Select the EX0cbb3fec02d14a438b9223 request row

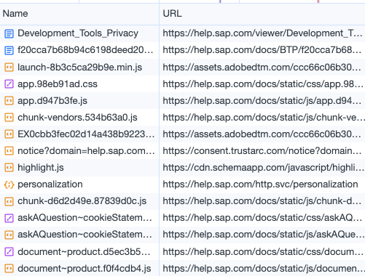tap(182, 134)
